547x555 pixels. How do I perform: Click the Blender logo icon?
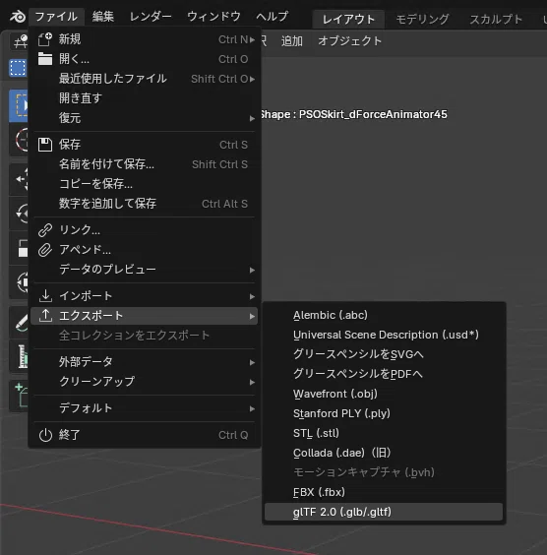pyautogui.click(x=18, y=17)
